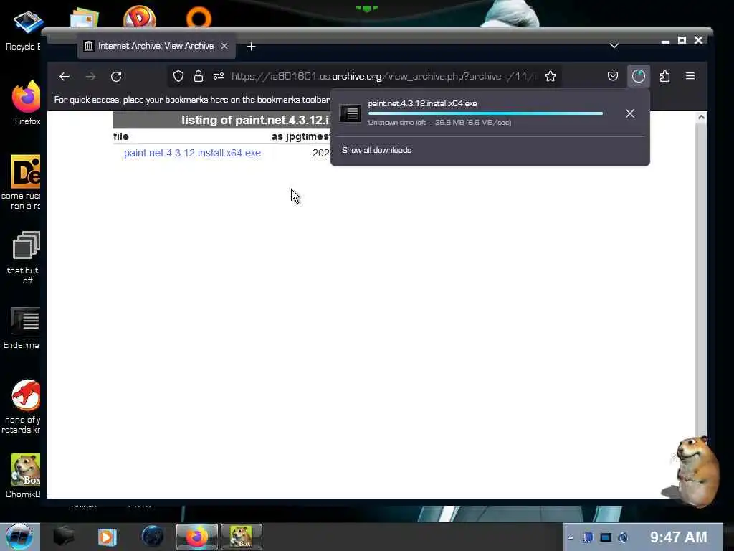
Task: Click the download progress bar
Action: [x=485, y=113]
